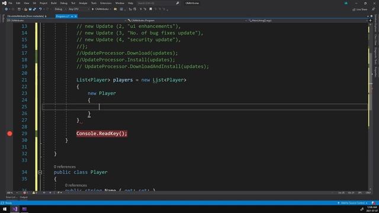The image size is (379, 213).
Task: Open the View menu
Action: (x=26, y=3)
